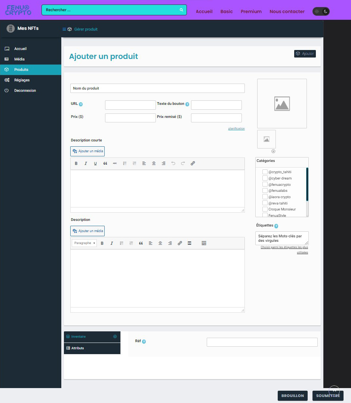Image resolution: width=351 pixels, height=403 pixels.
Task: Switch to the Attributs tab
Action: pos(92,348)
